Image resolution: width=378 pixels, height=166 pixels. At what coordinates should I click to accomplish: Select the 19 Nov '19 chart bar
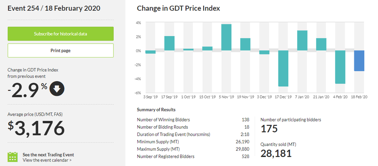point(245,44)
